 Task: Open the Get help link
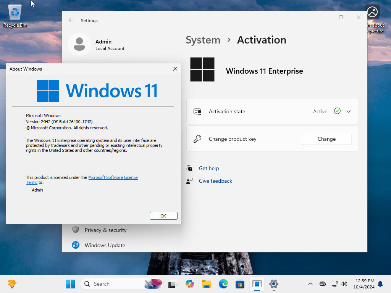click(x=209, y=168)
